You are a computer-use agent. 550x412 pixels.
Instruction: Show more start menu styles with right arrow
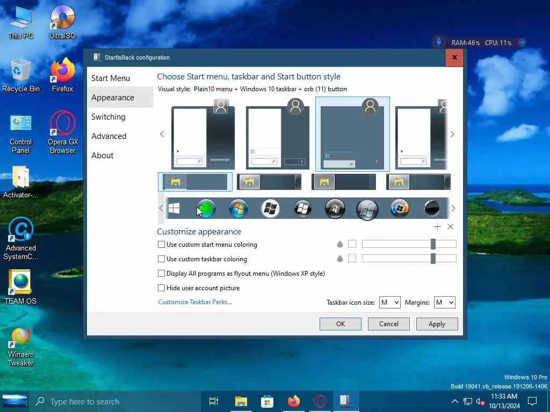point(452,134)
